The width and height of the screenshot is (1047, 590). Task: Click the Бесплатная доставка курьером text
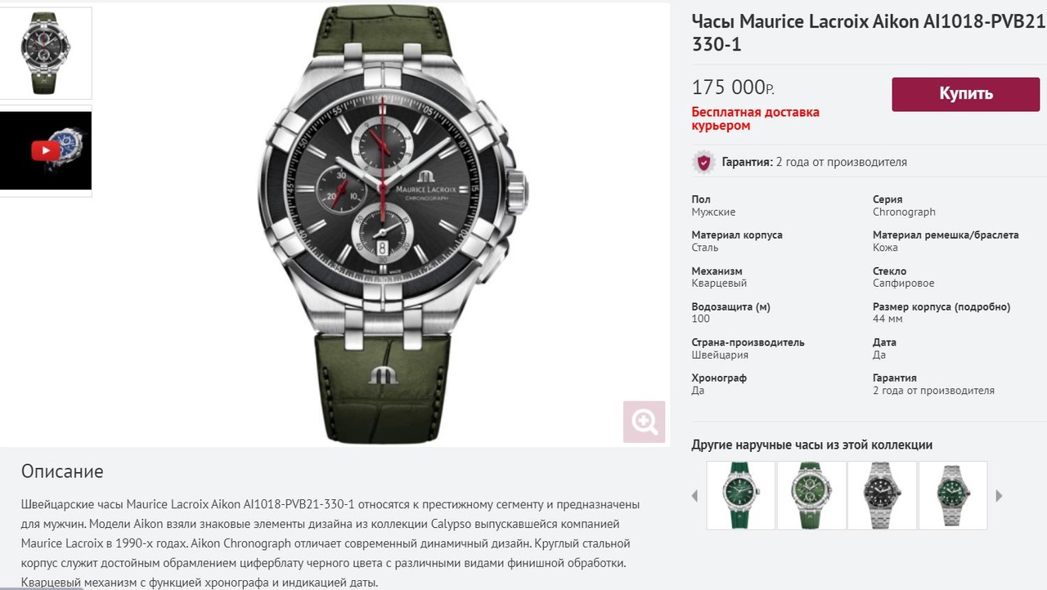click(x=755, y=118)
